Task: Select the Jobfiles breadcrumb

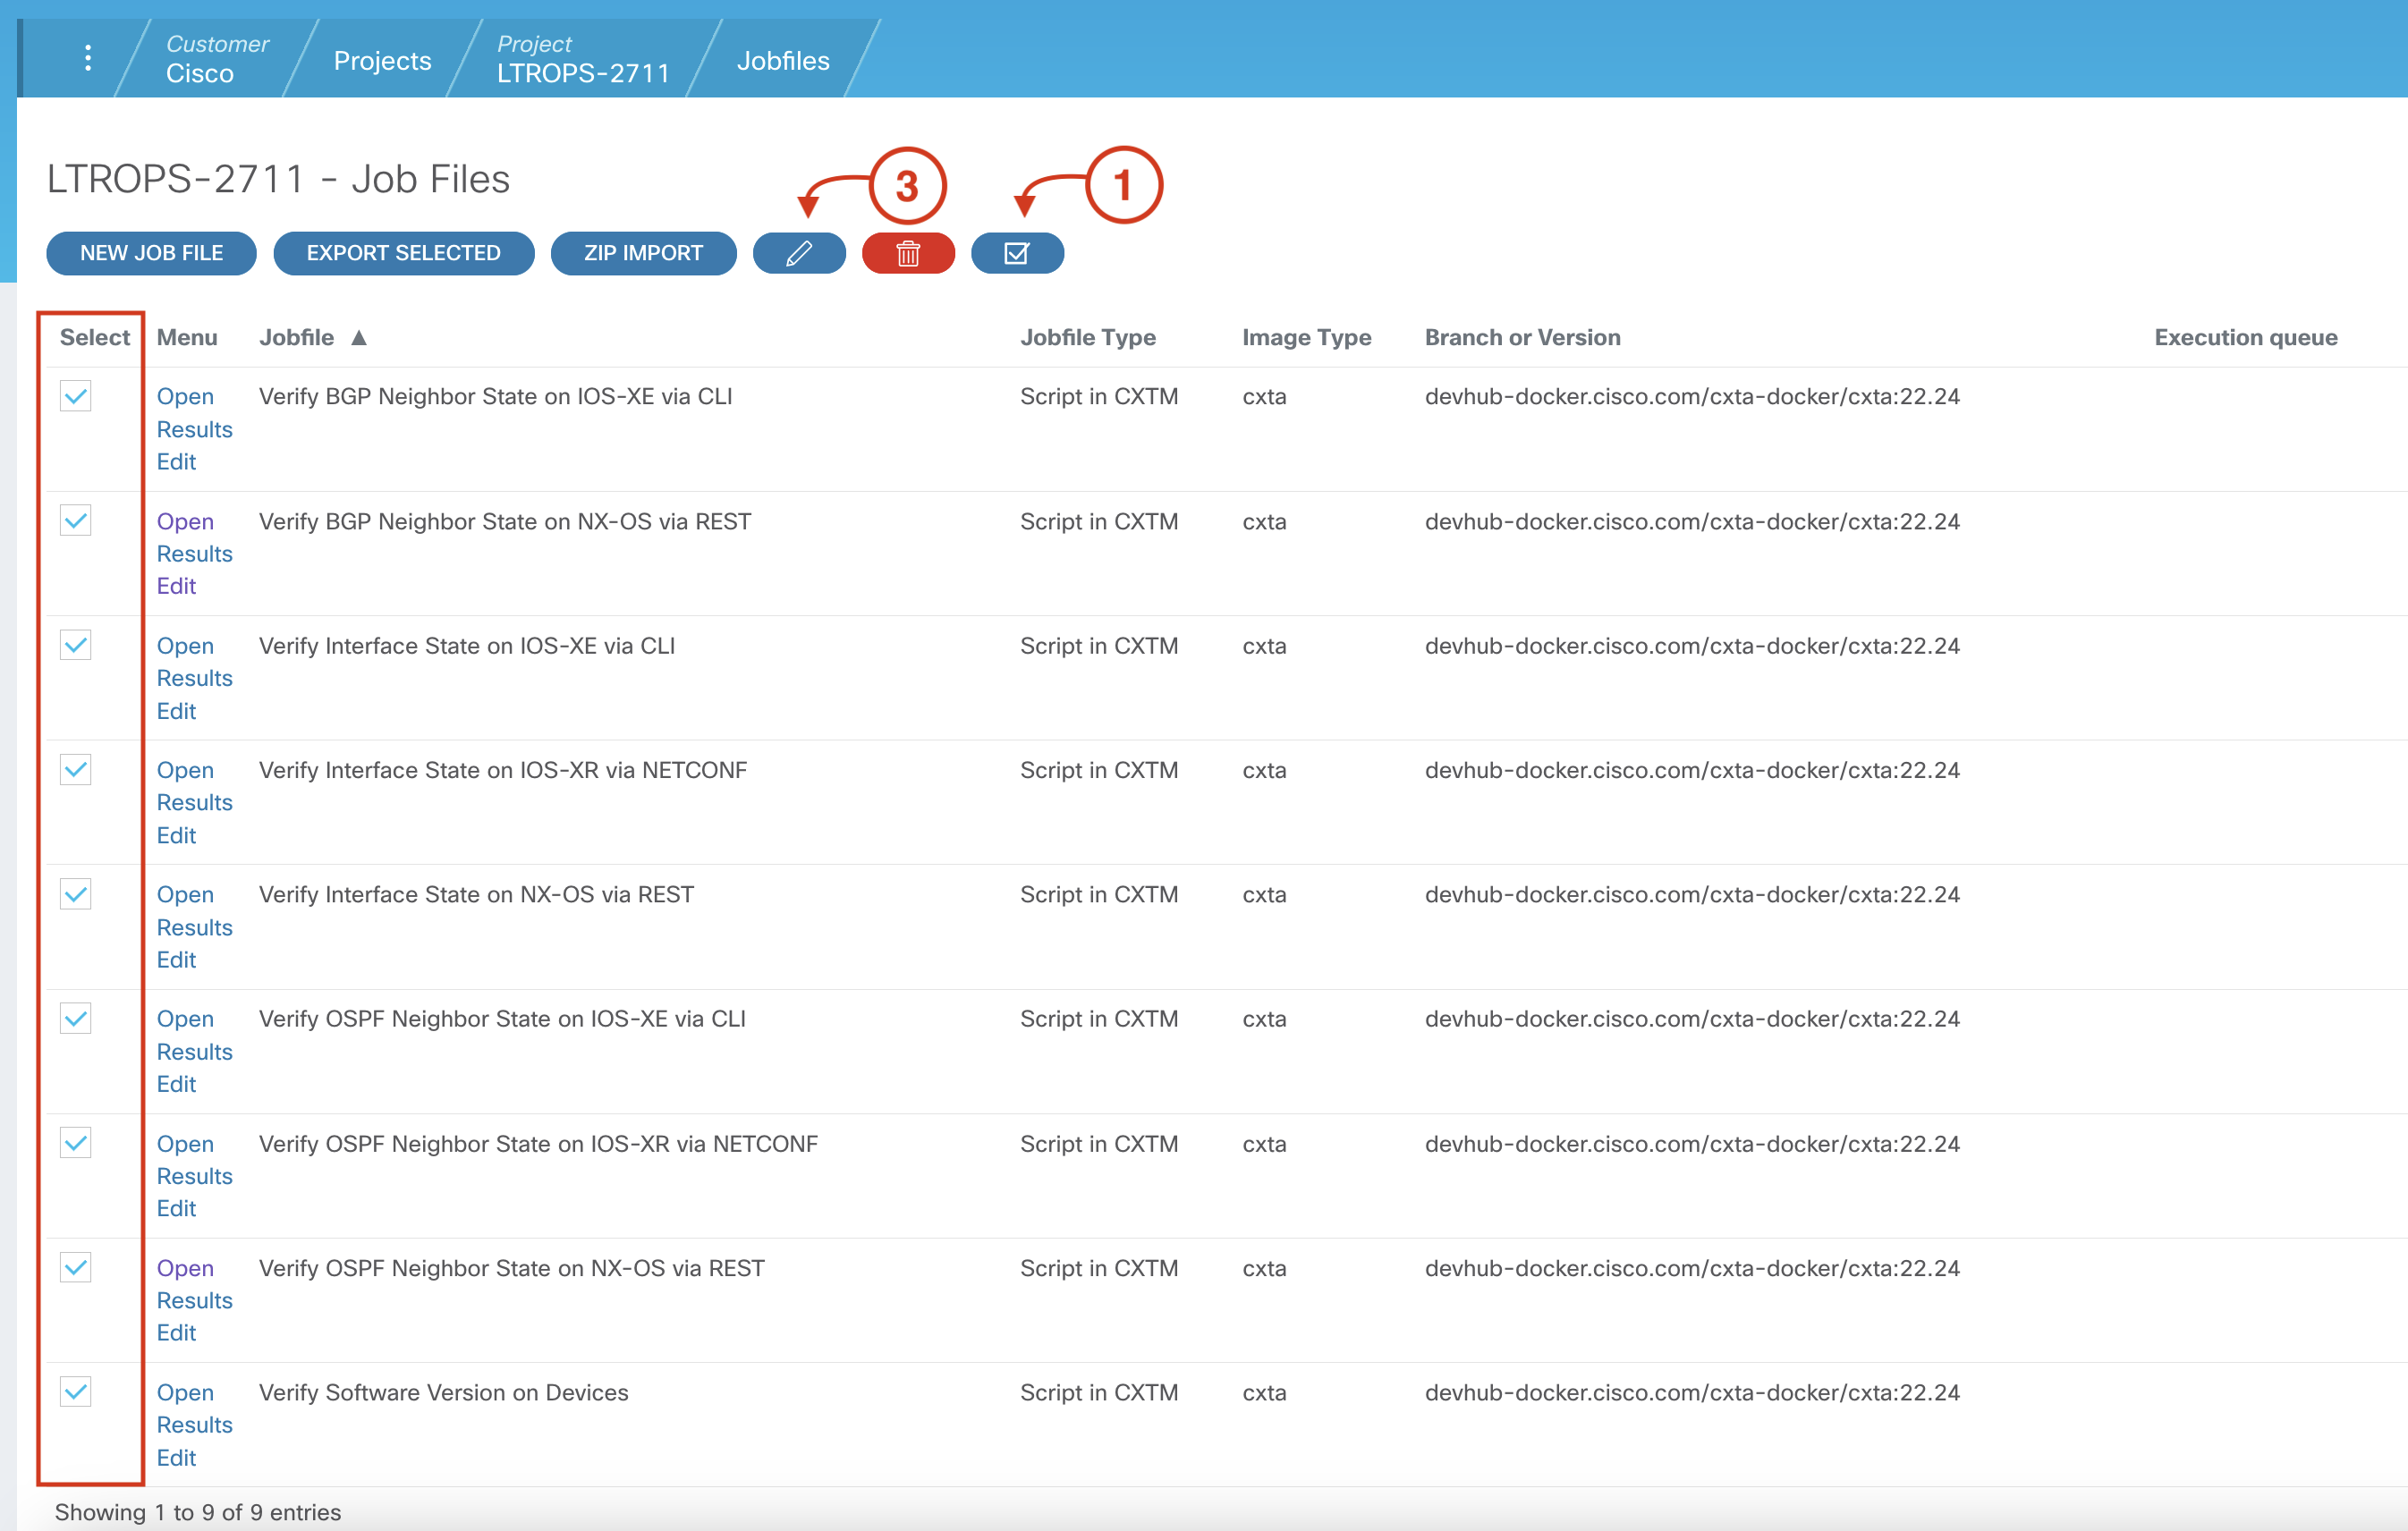Action: [783, 61]
